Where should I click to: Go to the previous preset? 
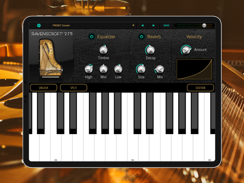click(x=142, y=25)
